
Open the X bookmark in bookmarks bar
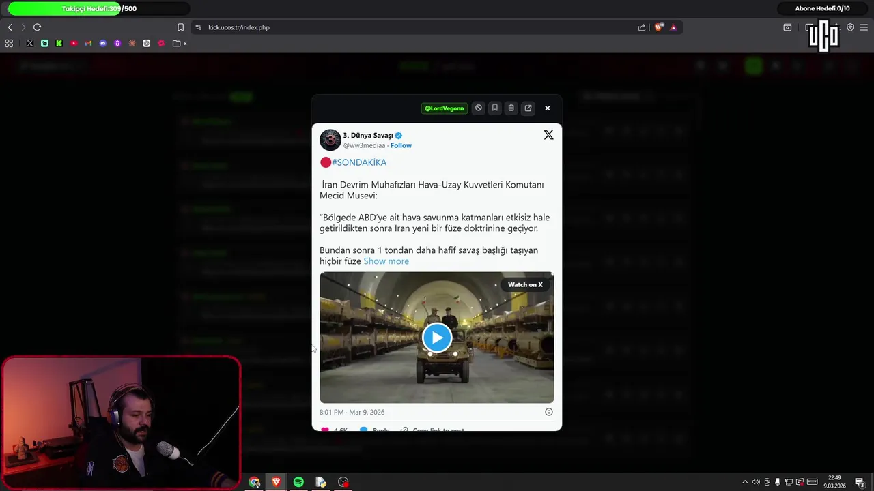pyautogui.click(x=30, y=43)
